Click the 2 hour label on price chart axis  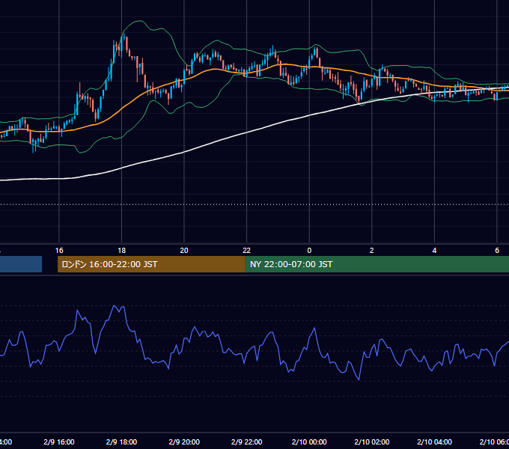tap(372, 251)
